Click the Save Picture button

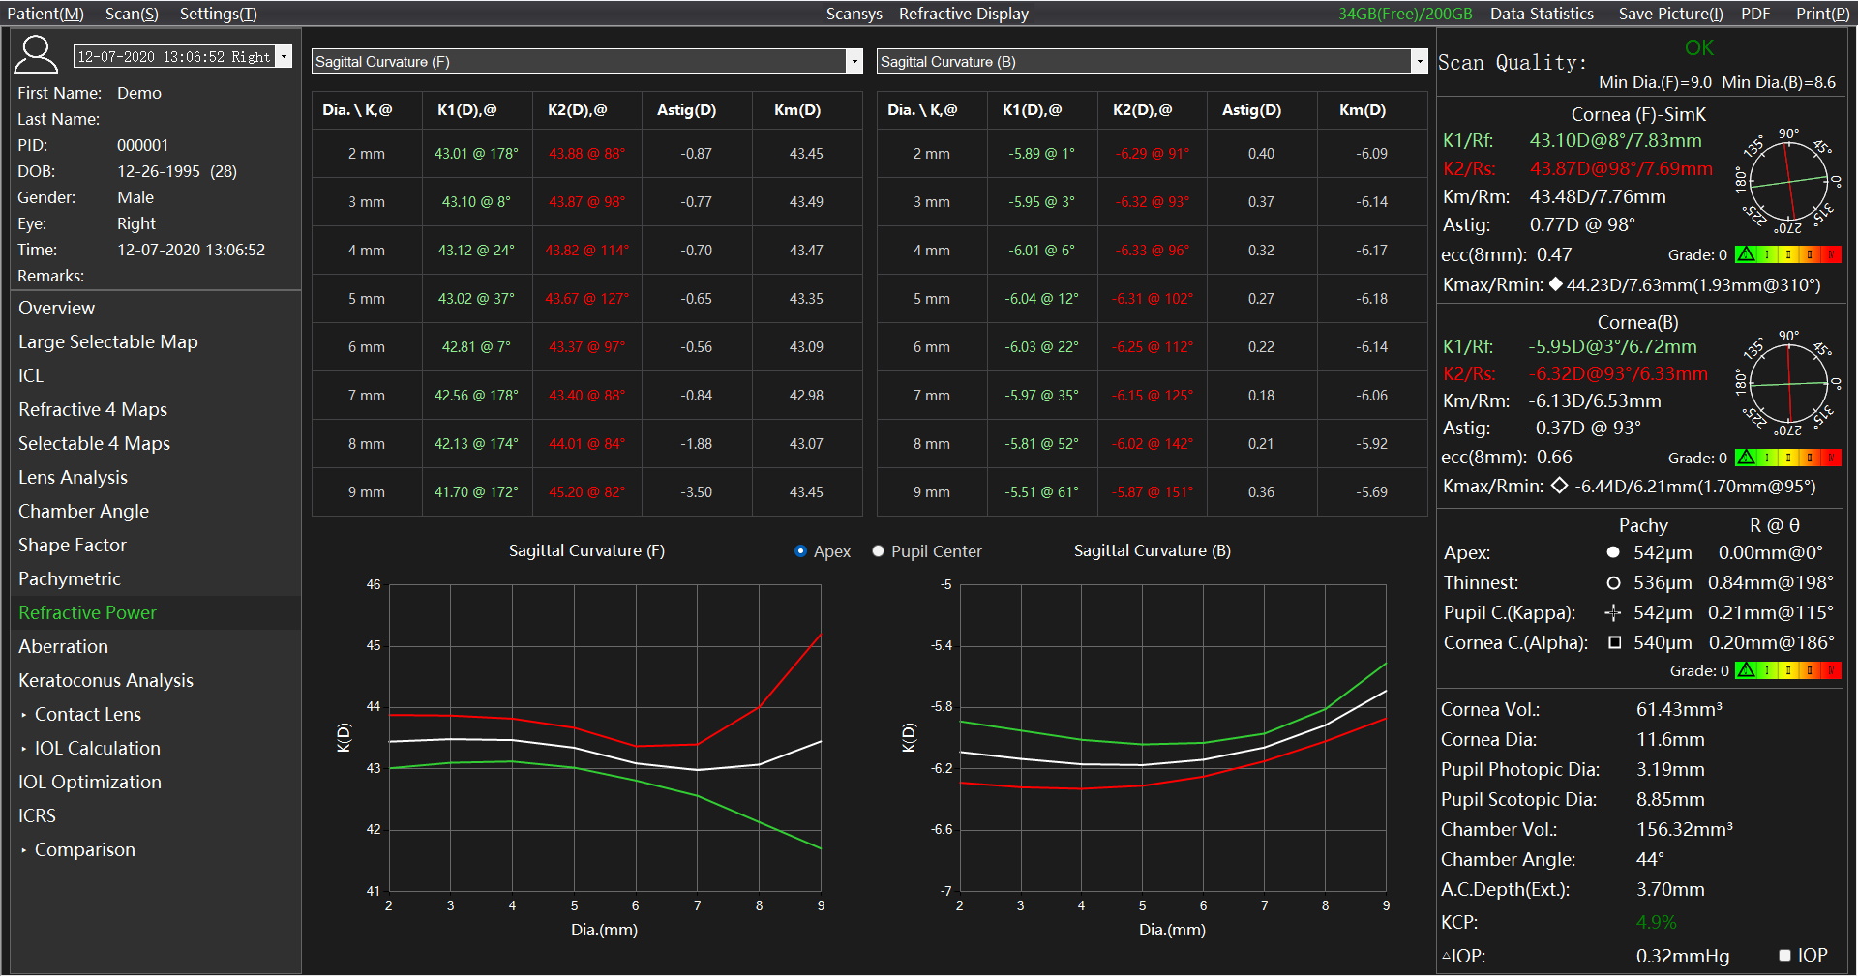pyautogui.click(x=1670, y=14)
